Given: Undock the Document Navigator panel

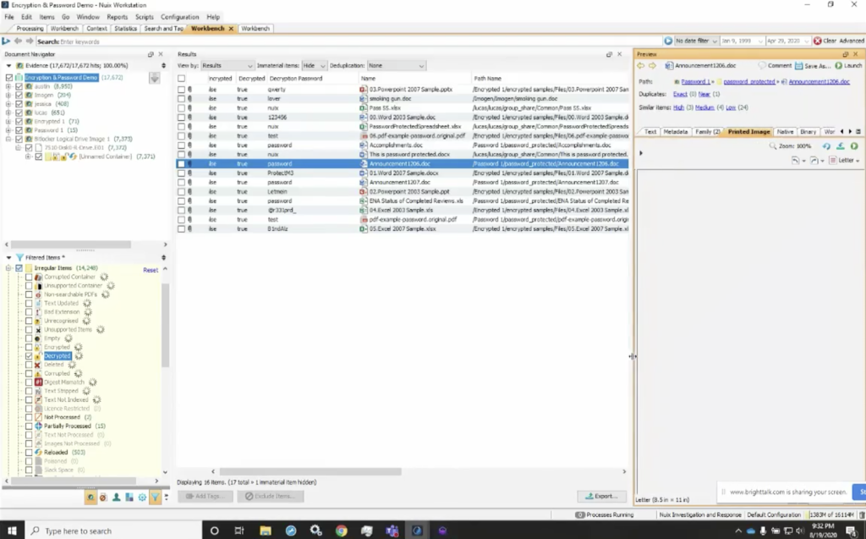Looking at the screenshot, I should (x=151, y=54).
